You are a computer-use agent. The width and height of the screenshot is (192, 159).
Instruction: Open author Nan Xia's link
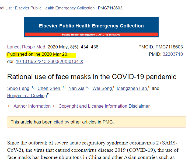(76, 88)
